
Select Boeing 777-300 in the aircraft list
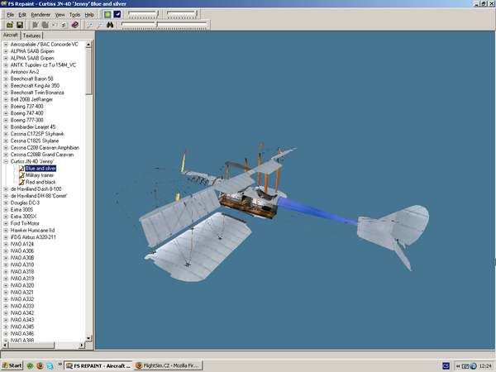(27, 120)
